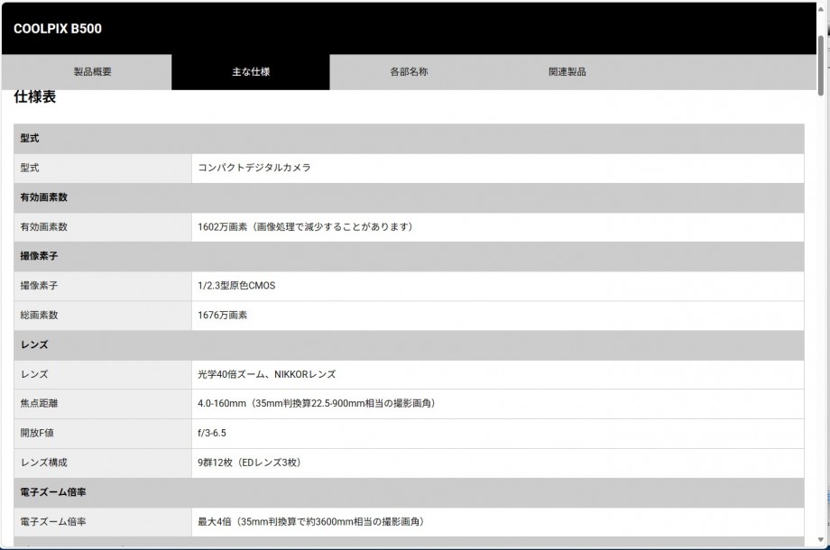Click the 9群12枚 lens construction value
The image size is (830, 550).
pos(249,463)
